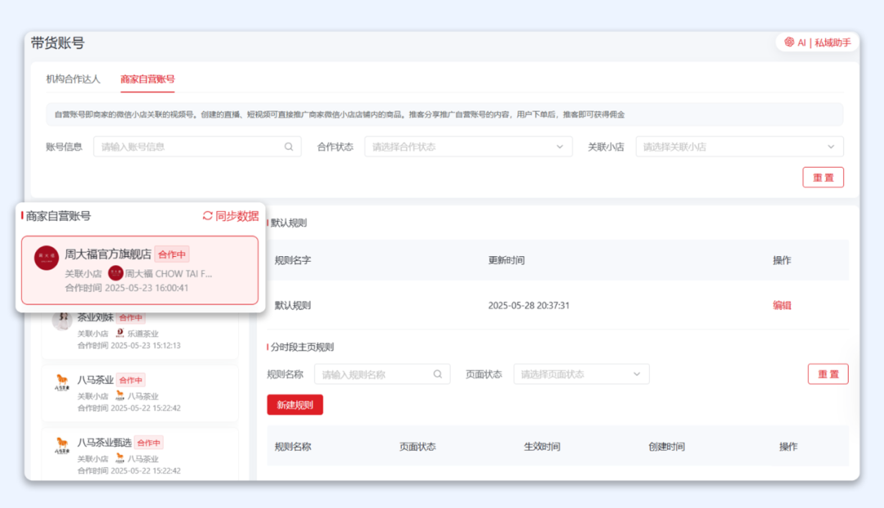The width and height of the screenshot is (884, 508).
Task: Click the AI 私域助手 icon
Action: point(789,42)
